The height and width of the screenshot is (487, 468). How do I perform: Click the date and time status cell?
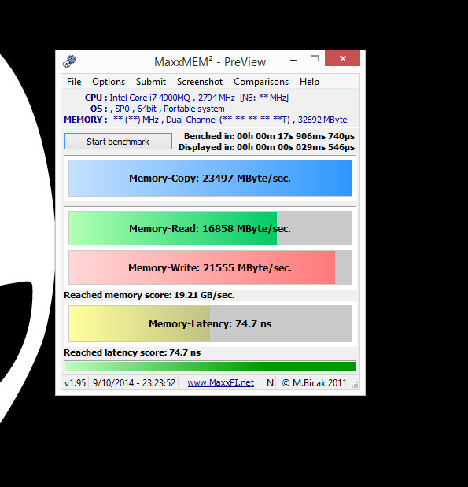pos(134,382)
